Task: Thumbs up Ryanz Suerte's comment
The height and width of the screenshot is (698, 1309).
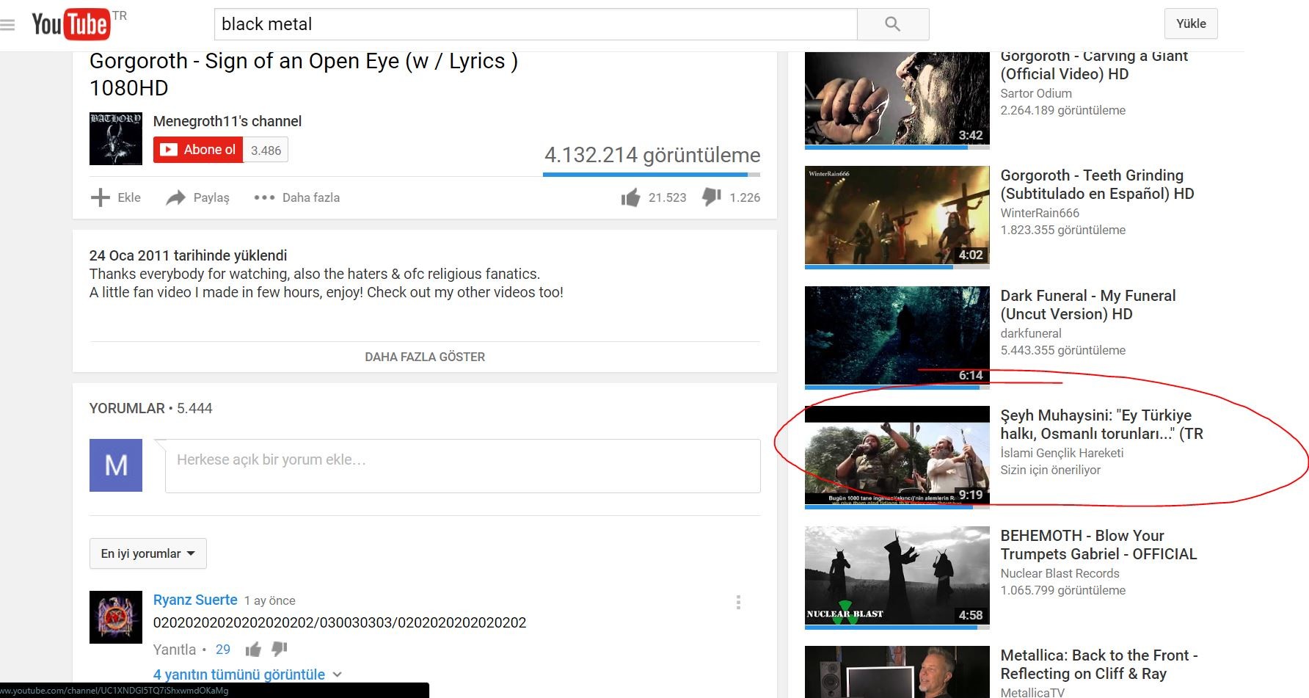Action: tap(253, 650)
